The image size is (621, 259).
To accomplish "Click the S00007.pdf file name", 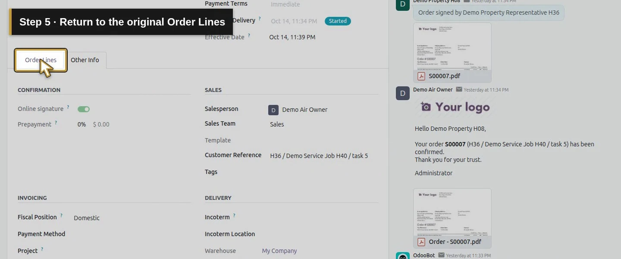I will [444, 76].
